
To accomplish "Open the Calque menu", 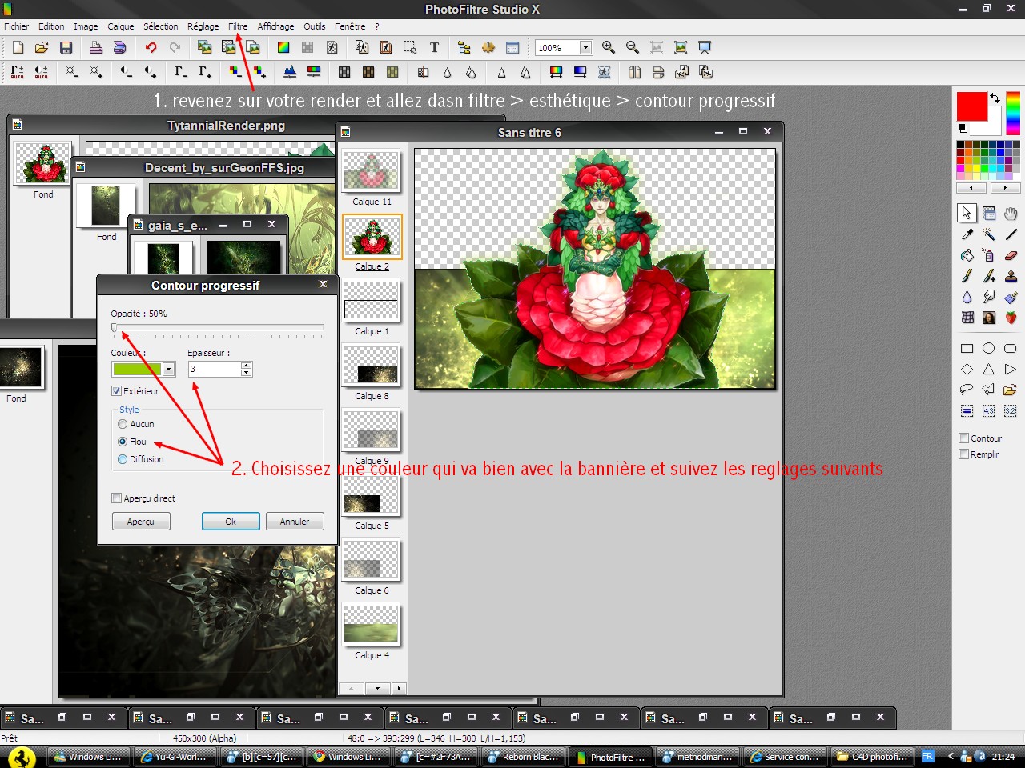I will [121, 26].
